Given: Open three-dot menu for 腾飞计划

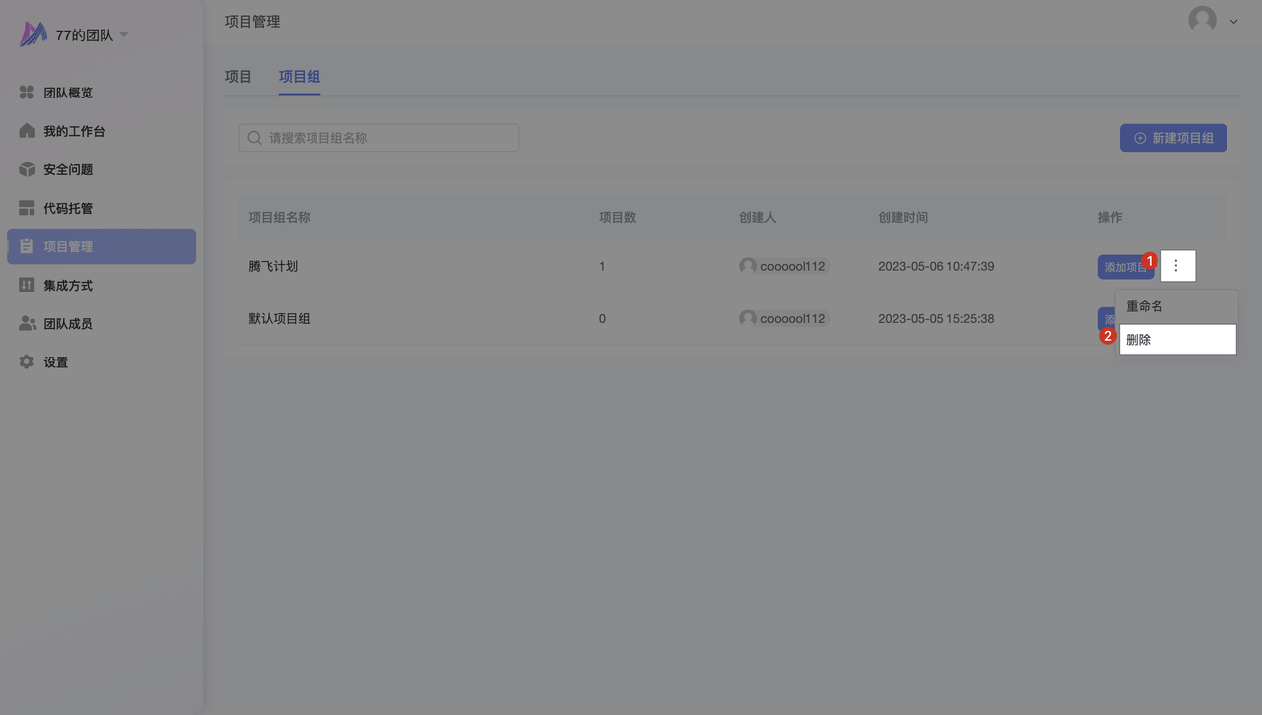Looking at the screenshot, I should (1177, 266).
